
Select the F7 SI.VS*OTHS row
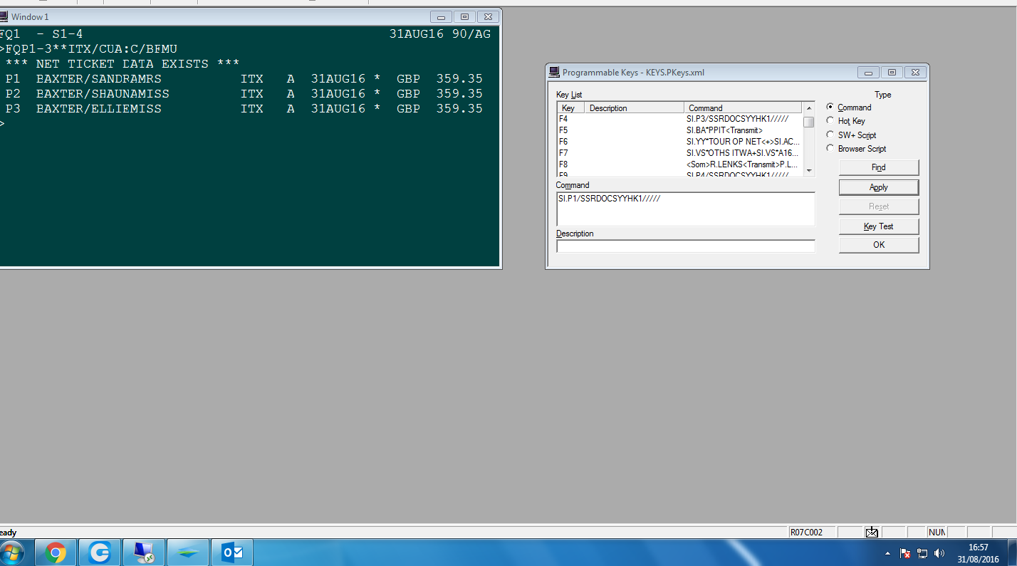tap(679, 153)
